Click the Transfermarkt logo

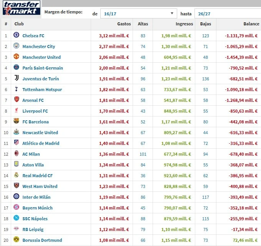22,8
